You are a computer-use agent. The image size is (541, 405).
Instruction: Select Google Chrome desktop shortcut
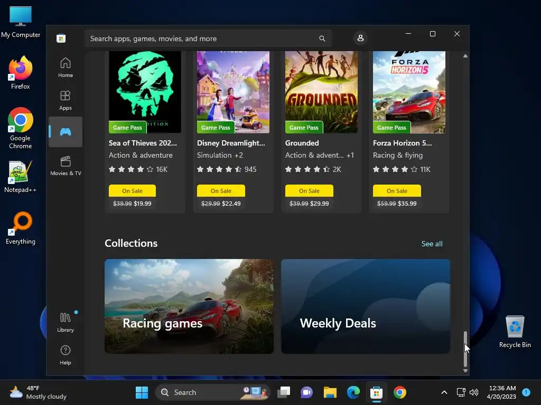click(x=21, y=128)
